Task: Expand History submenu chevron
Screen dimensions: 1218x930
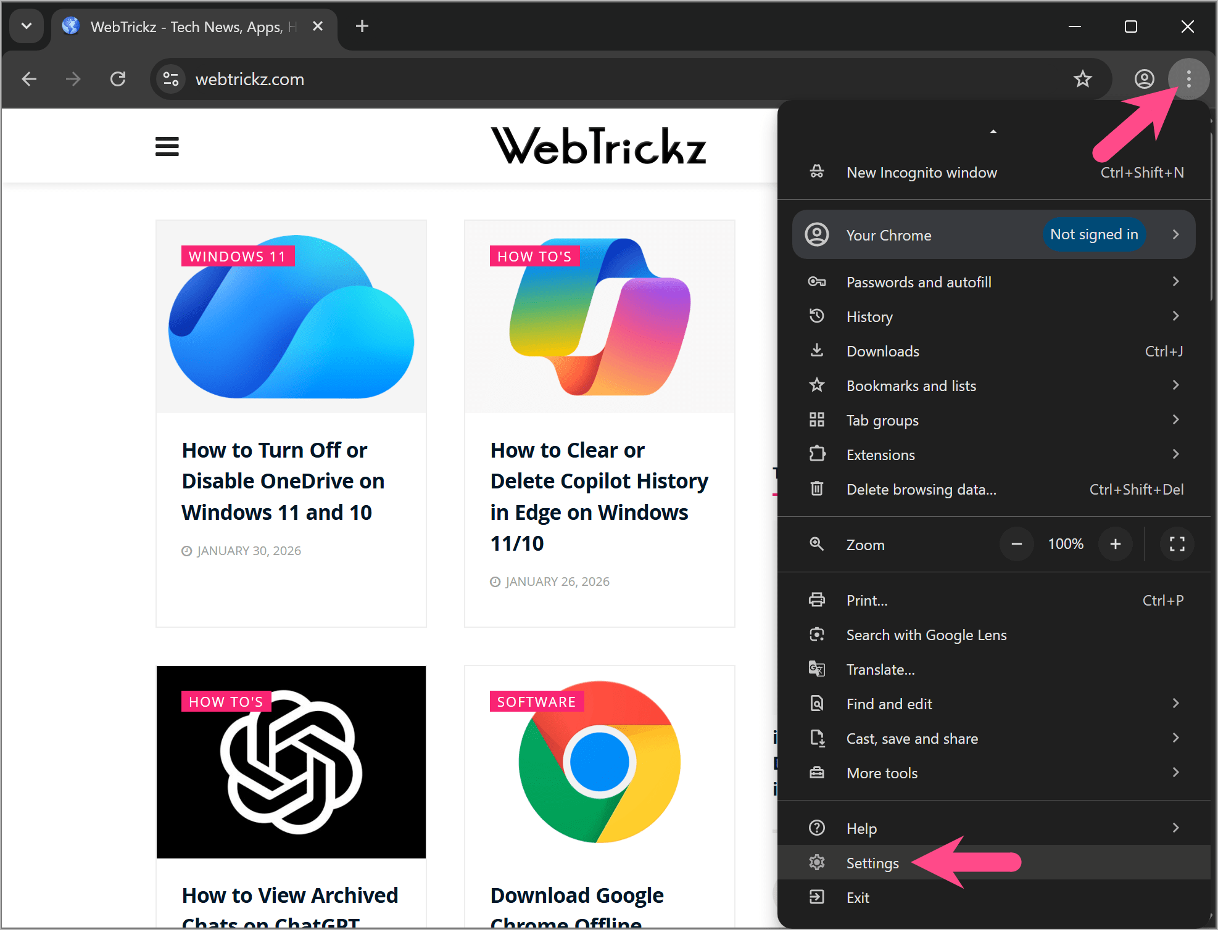Action: point(1176,316)
